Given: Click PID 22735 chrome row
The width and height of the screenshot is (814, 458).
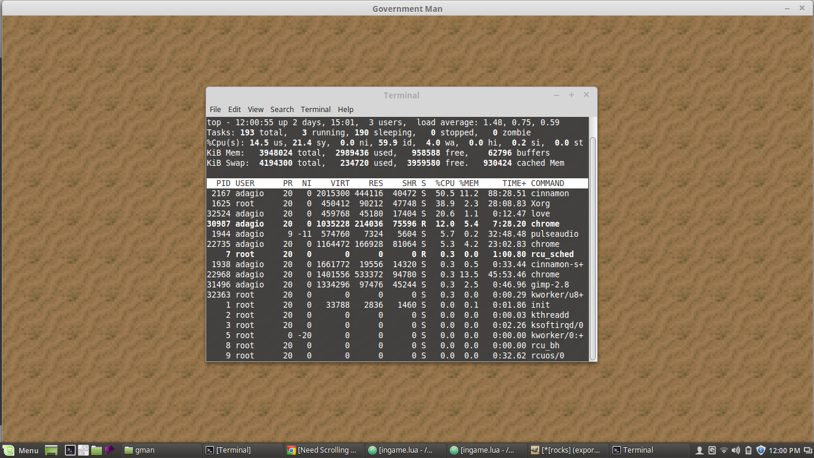Looking at the screenshot, I should (x=397, y=244).
